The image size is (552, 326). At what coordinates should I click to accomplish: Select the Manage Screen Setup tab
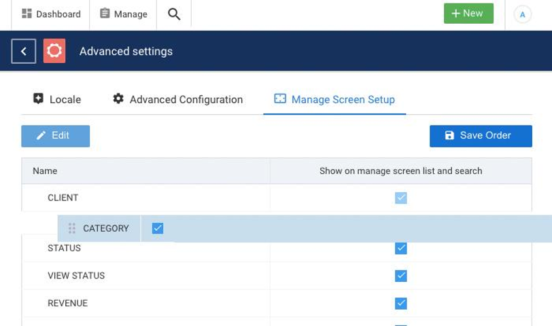[x=334, y=100]
